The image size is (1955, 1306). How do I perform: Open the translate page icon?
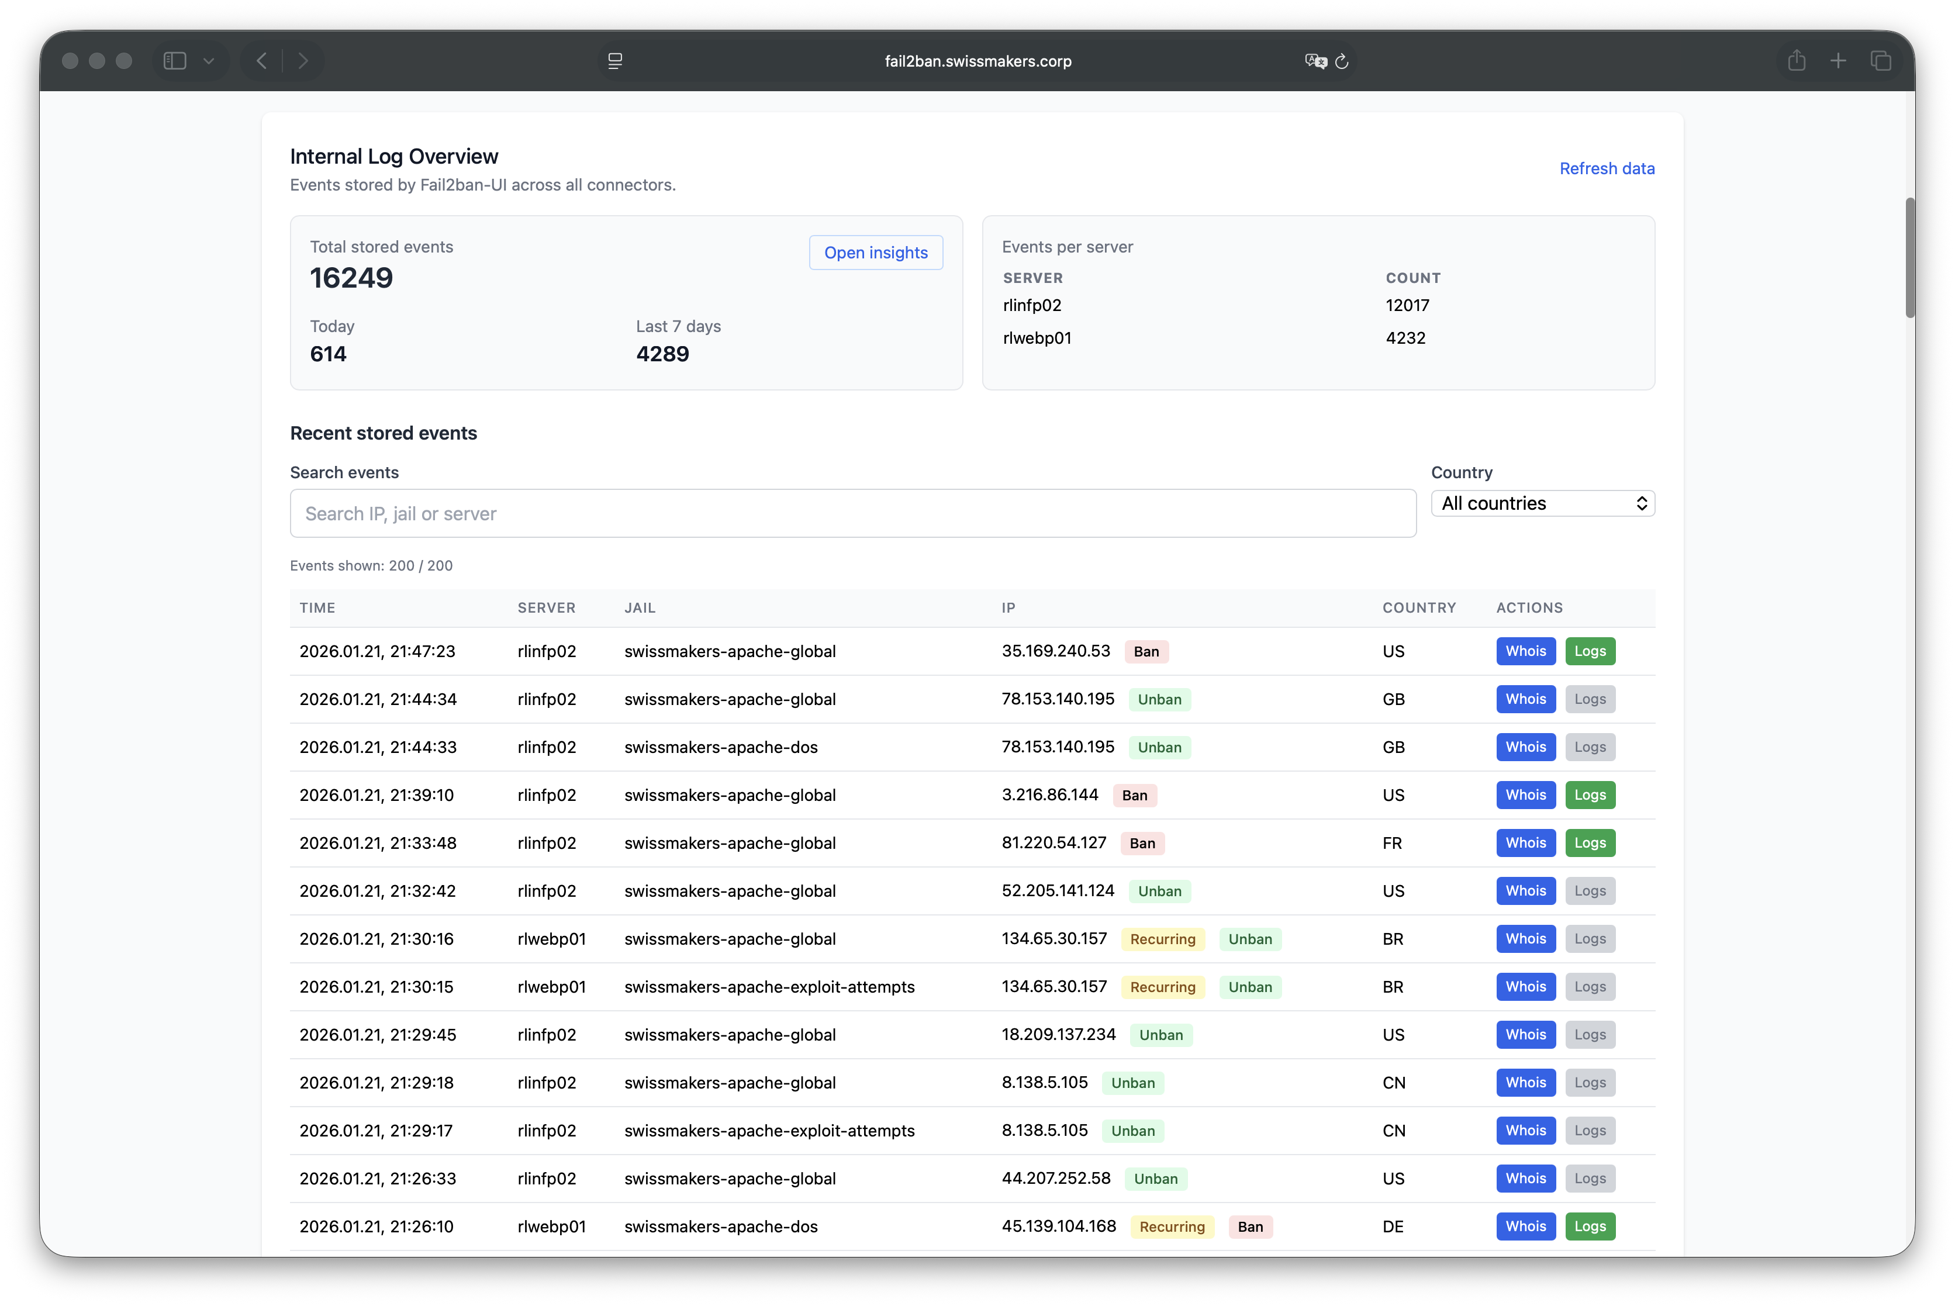click(x=1314, y=61)
